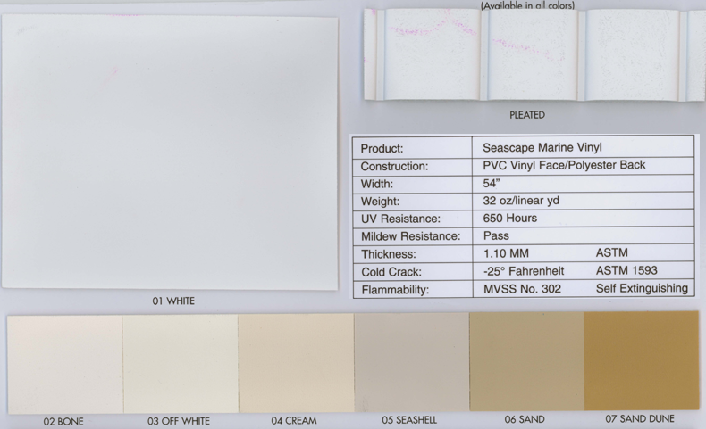Select the 01 White large vinyl swatch
Screen dimensions: 706x429
click(x=170, y=153)
